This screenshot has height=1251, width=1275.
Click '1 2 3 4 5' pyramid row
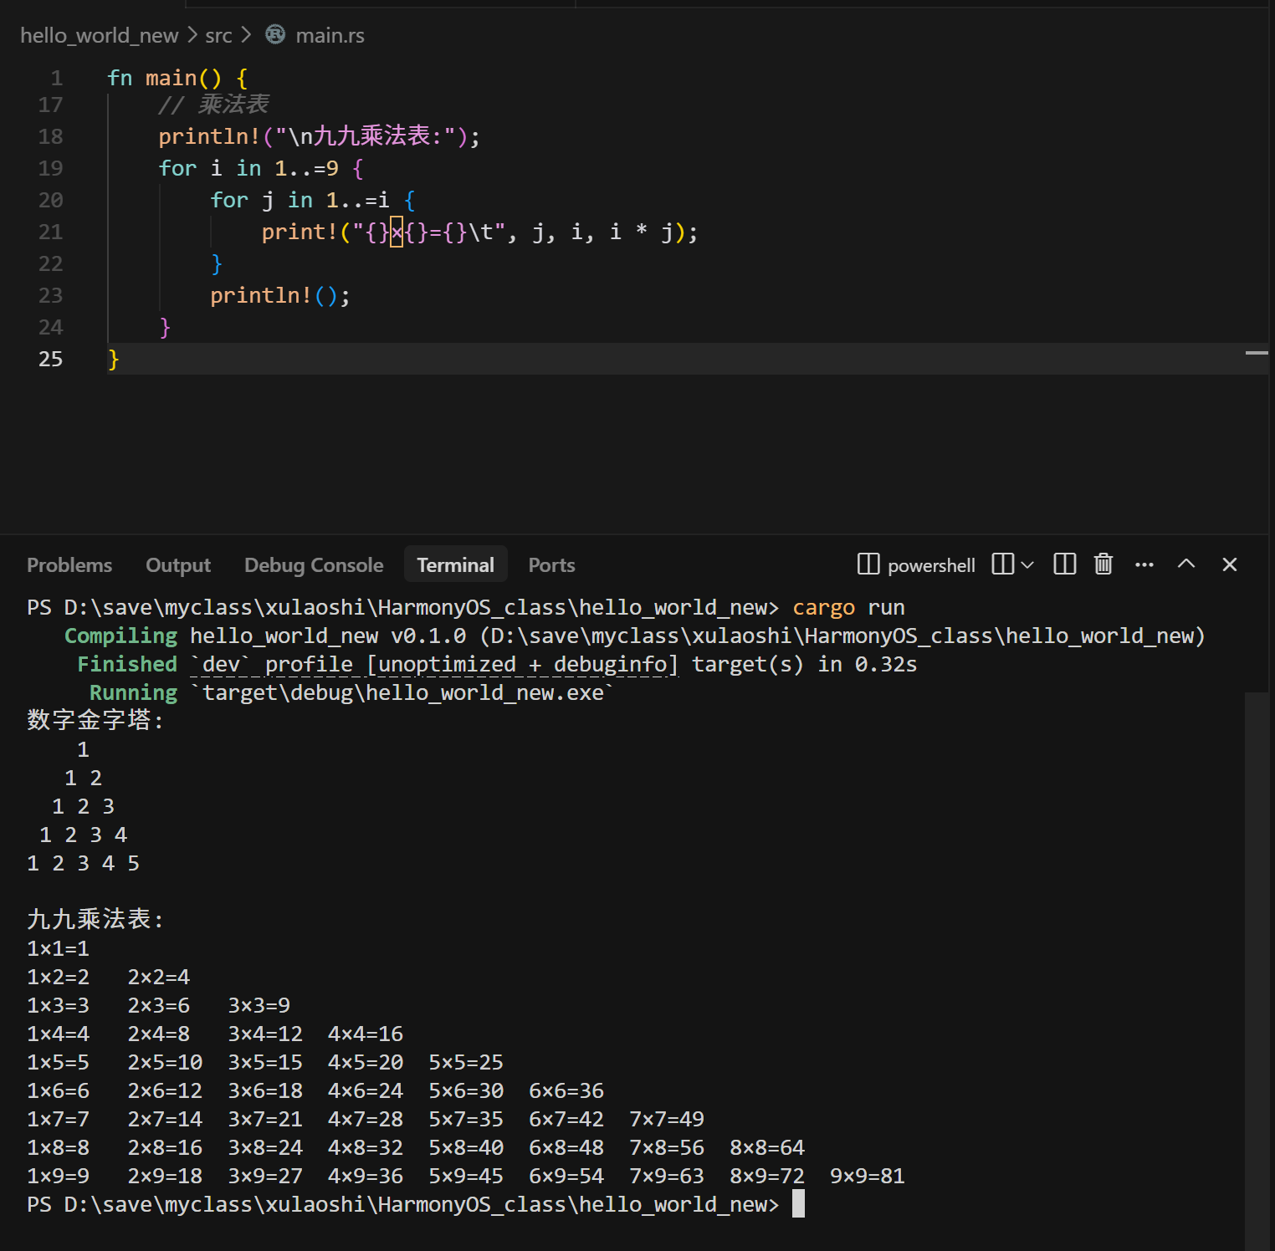(83, 863)
